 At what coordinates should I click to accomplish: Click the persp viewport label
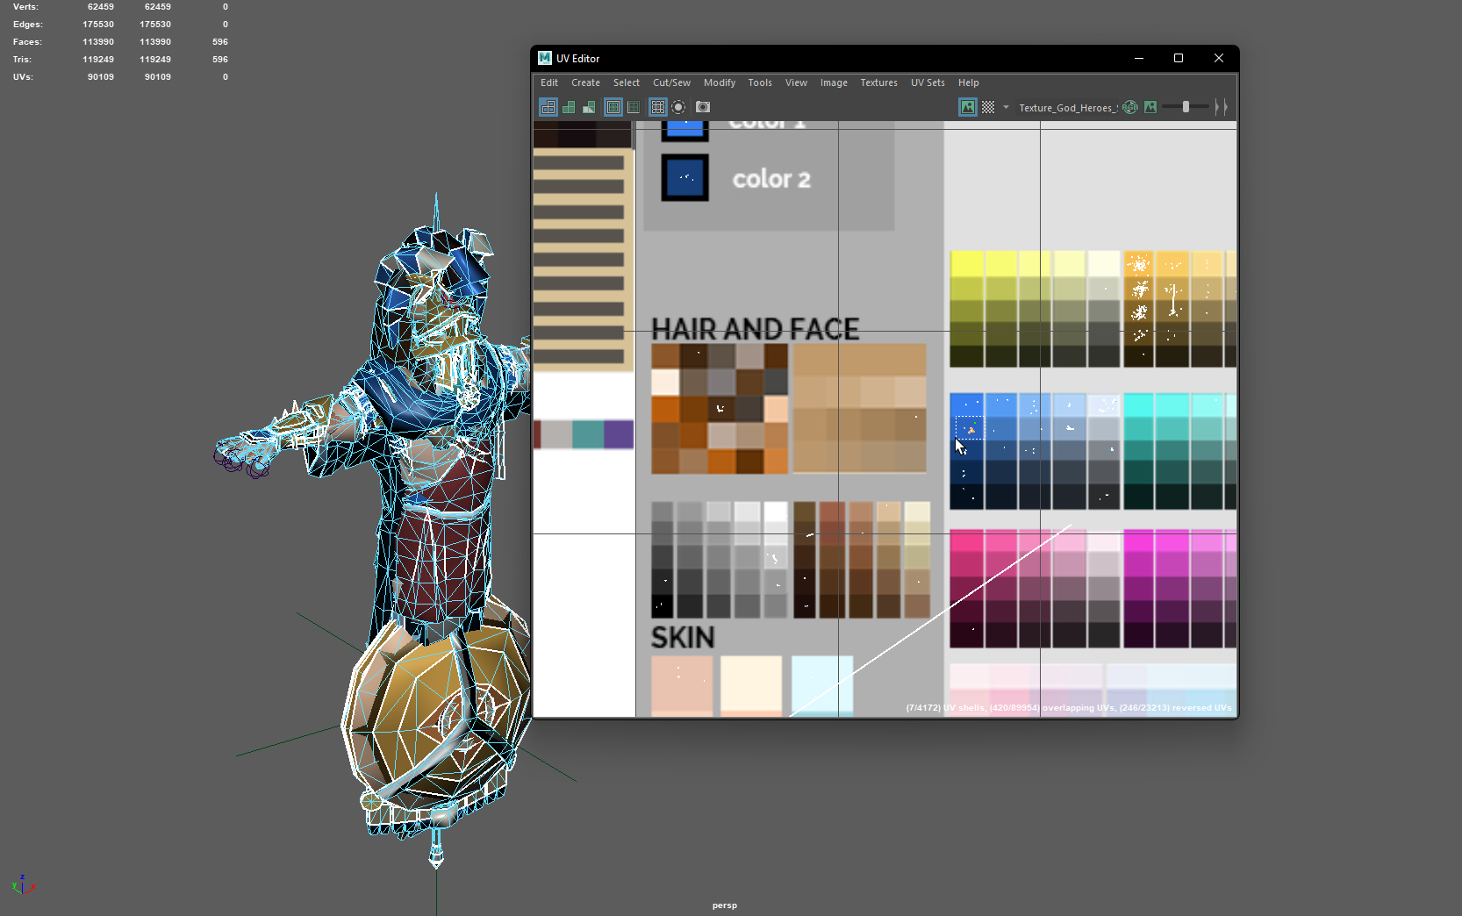pos(725,905)
